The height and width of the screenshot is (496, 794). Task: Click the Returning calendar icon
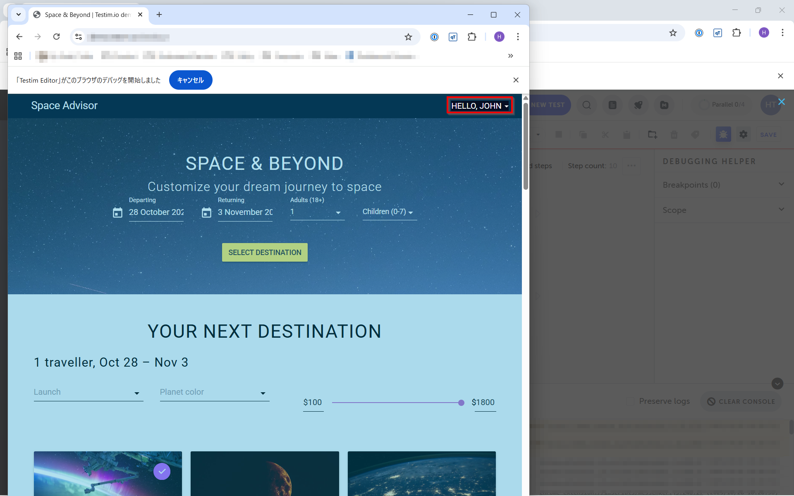pyautogui.click(x=206, y=212)
